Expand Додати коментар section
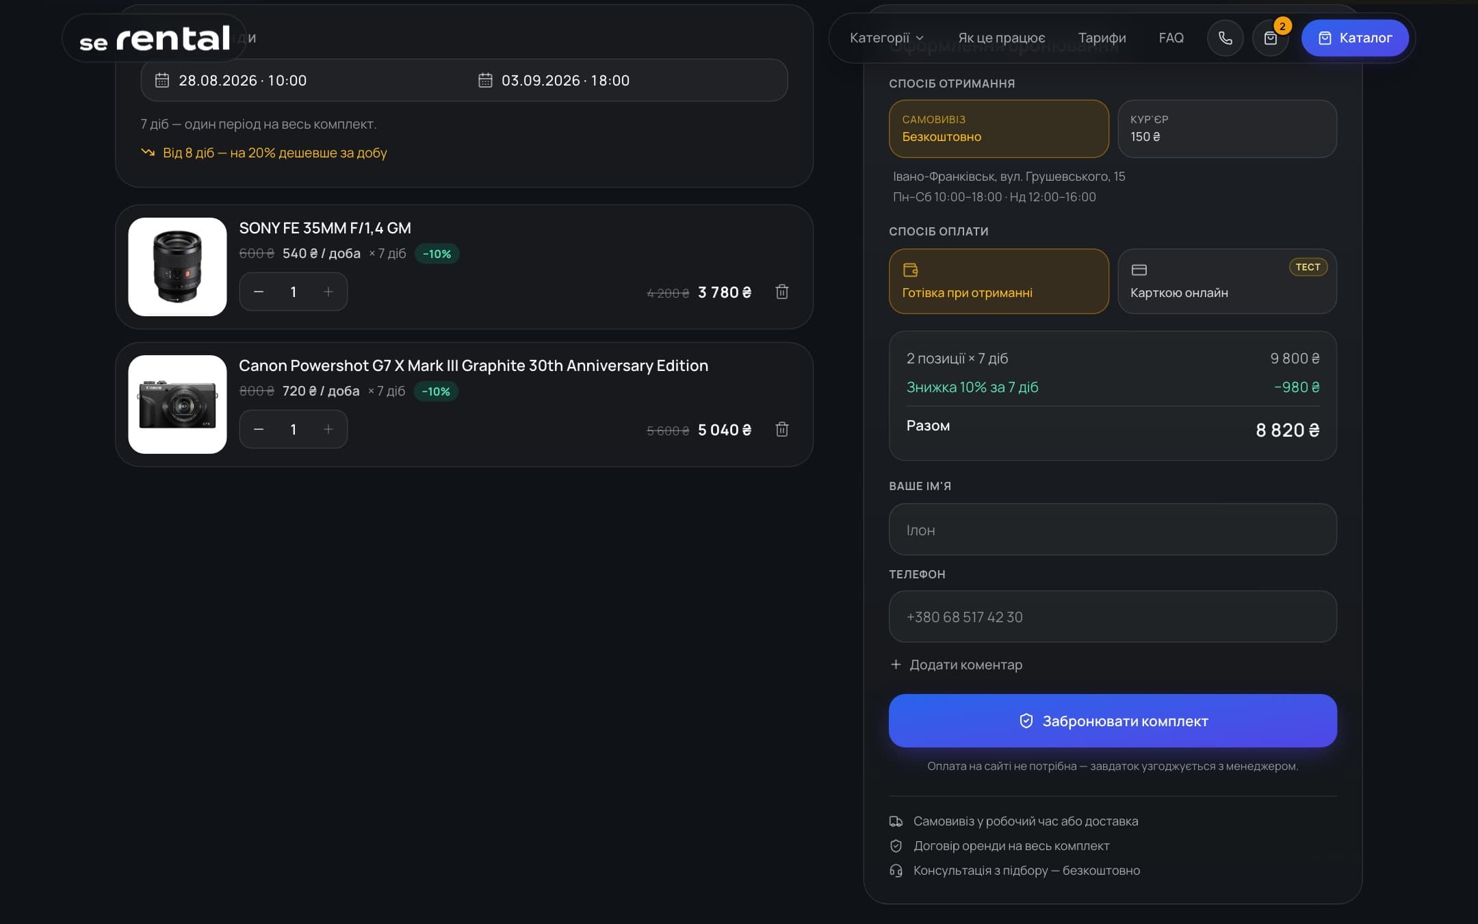Screen dimensions: 1478x924 point(957,665)
